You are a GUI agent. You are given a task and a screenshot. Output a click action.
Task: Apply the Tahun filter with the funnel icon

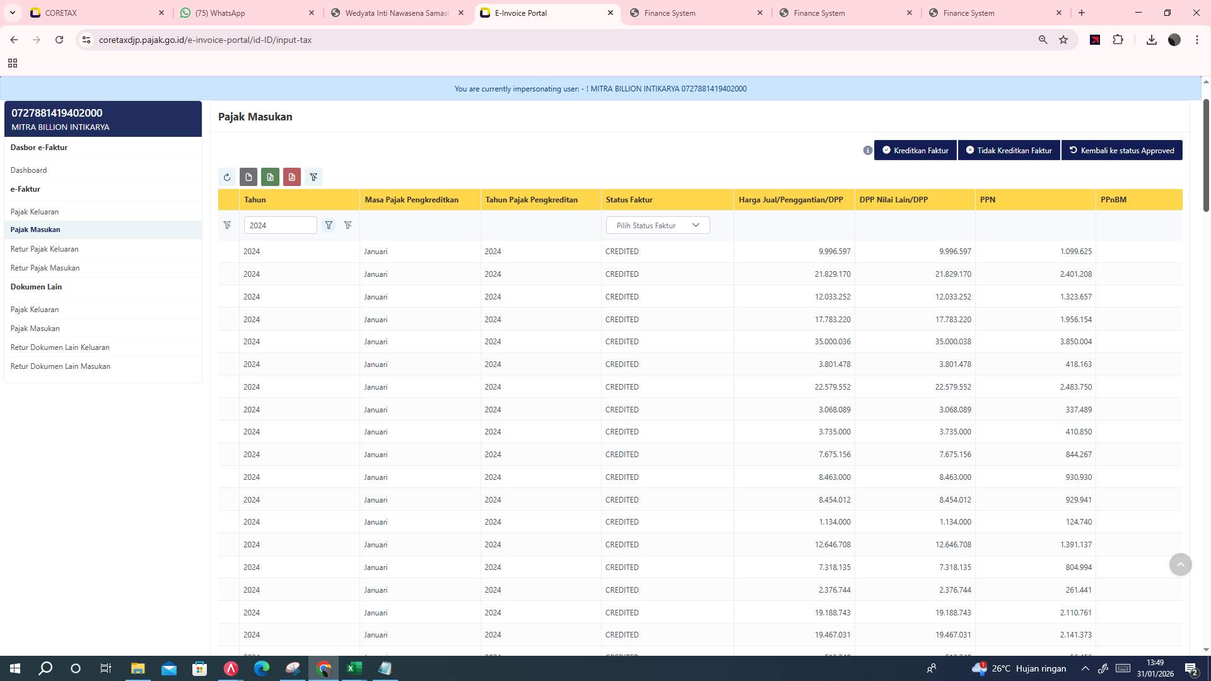click(x=329, y=225)
